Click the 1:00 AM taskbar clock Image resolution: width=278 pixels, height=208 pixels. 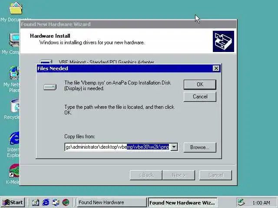point(261,203)
